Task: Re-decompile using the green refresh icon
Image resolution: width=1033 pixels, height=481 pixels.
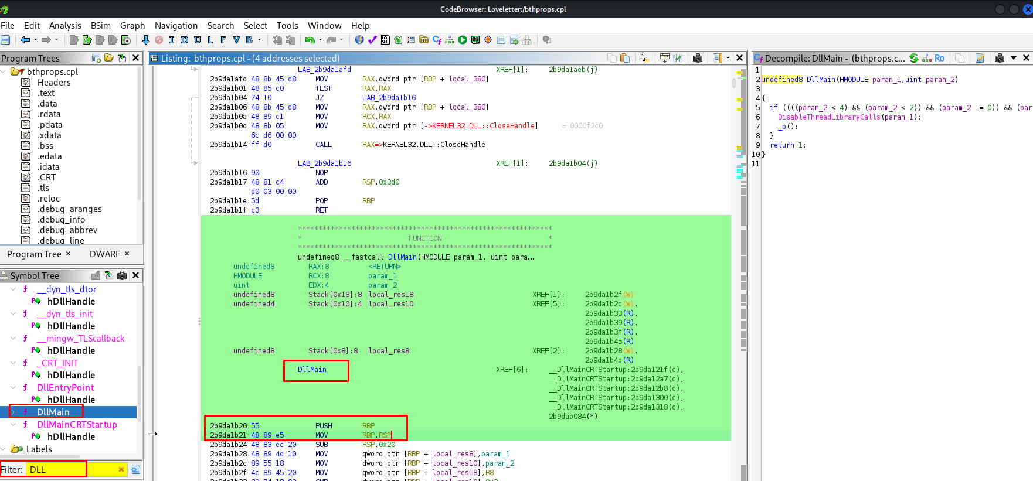Action: pyautogui.click(x=913, y=58)
